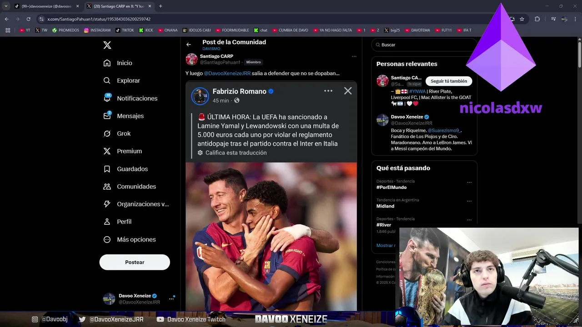Open the big25 bookmark

coord(392,30)
